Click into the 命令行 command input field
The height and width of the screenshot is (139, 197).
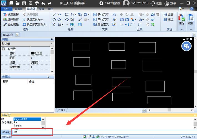click(x=33, y=132)
